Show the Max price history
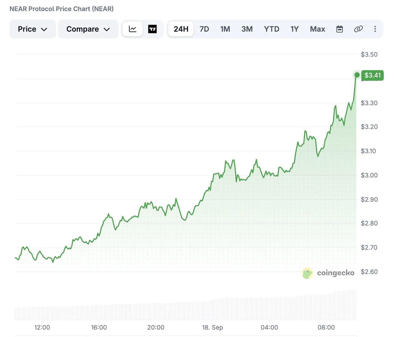This screenshot has width=394, height=337. 317,29
